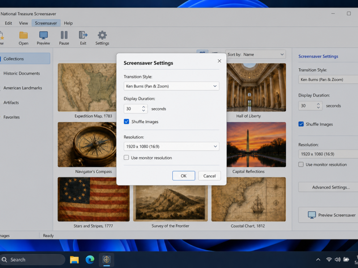Select the Expedition Map, 1783 thumbnail

[x=87, y=88]
